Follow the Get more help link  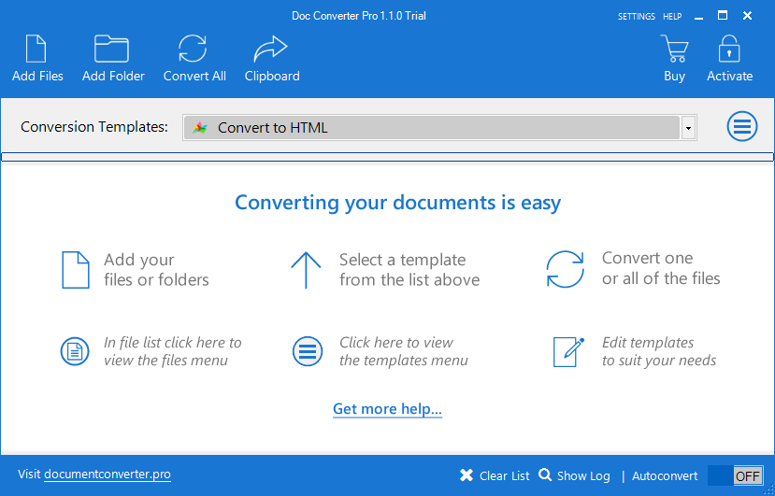tap(387, 409)
